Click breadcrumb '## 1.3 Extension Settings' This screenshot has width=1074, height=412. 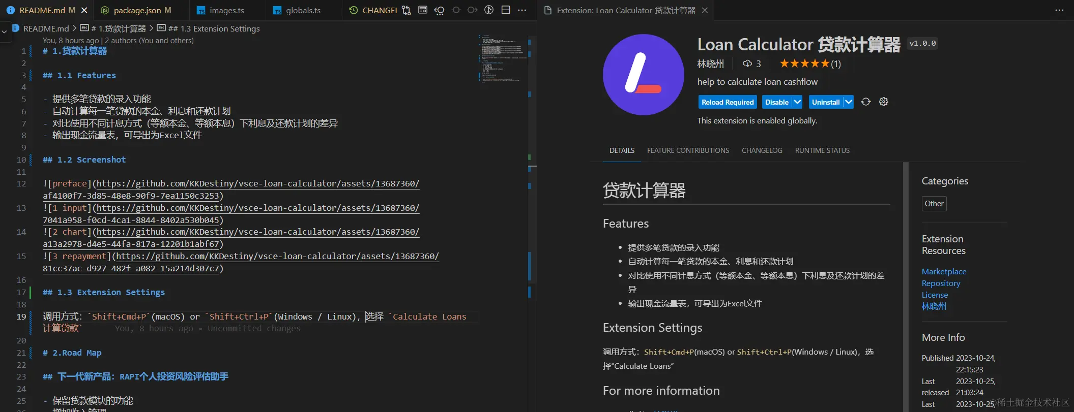coord(214,28)
